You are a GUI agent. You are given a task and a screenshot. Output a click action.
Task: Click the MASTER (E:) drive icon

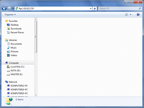point(8,75)
